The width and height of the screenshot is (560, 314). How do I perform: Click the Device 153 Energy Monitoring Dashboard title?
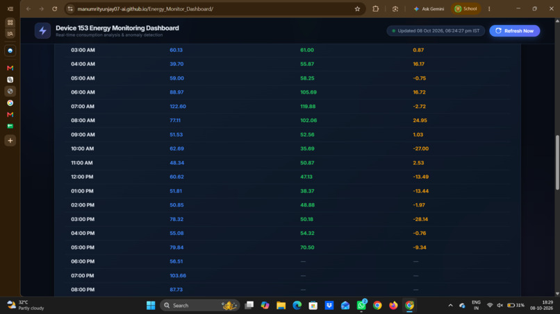117,28
